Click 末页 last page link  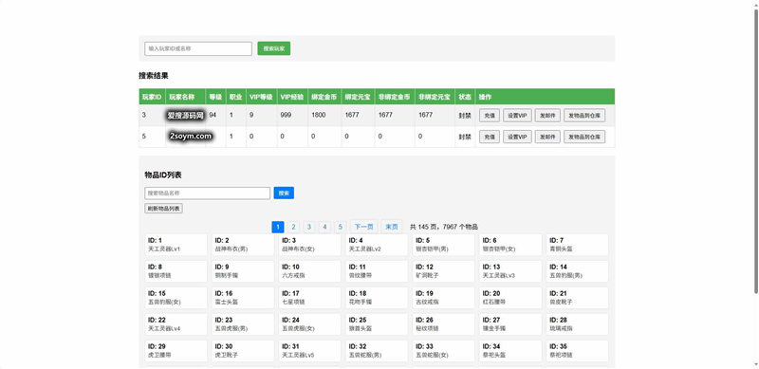point(392,227)
